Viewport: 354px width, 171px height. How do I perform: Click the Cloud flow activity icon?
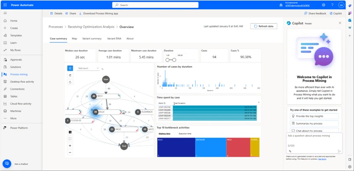click(x=5, y=104)
